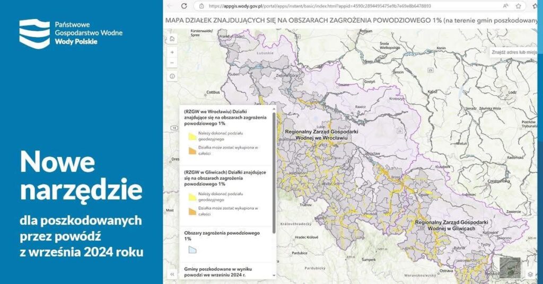This screenshot has height=284, width=543.
Task: Click the browser address bar URL
Action: [319, 6]
